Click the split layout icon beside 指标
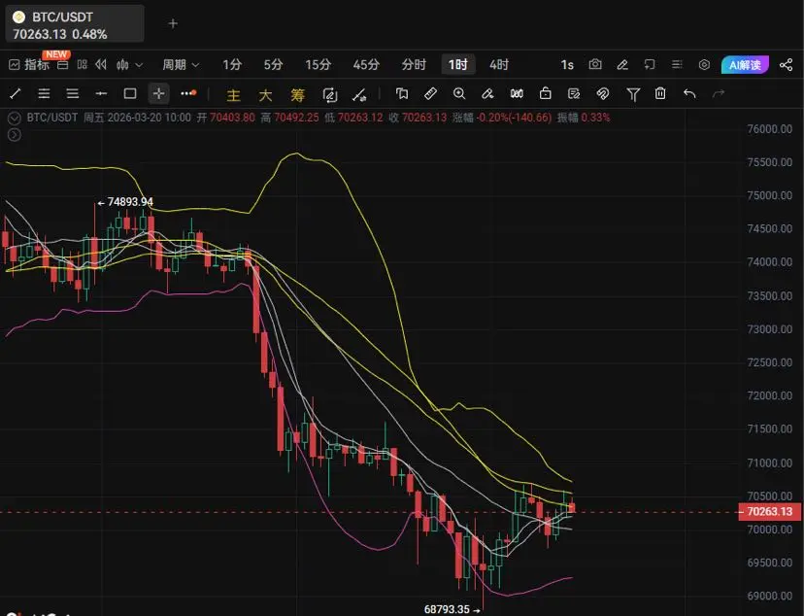The width and height of the screenshot is (804, 616). pos(62,65)
